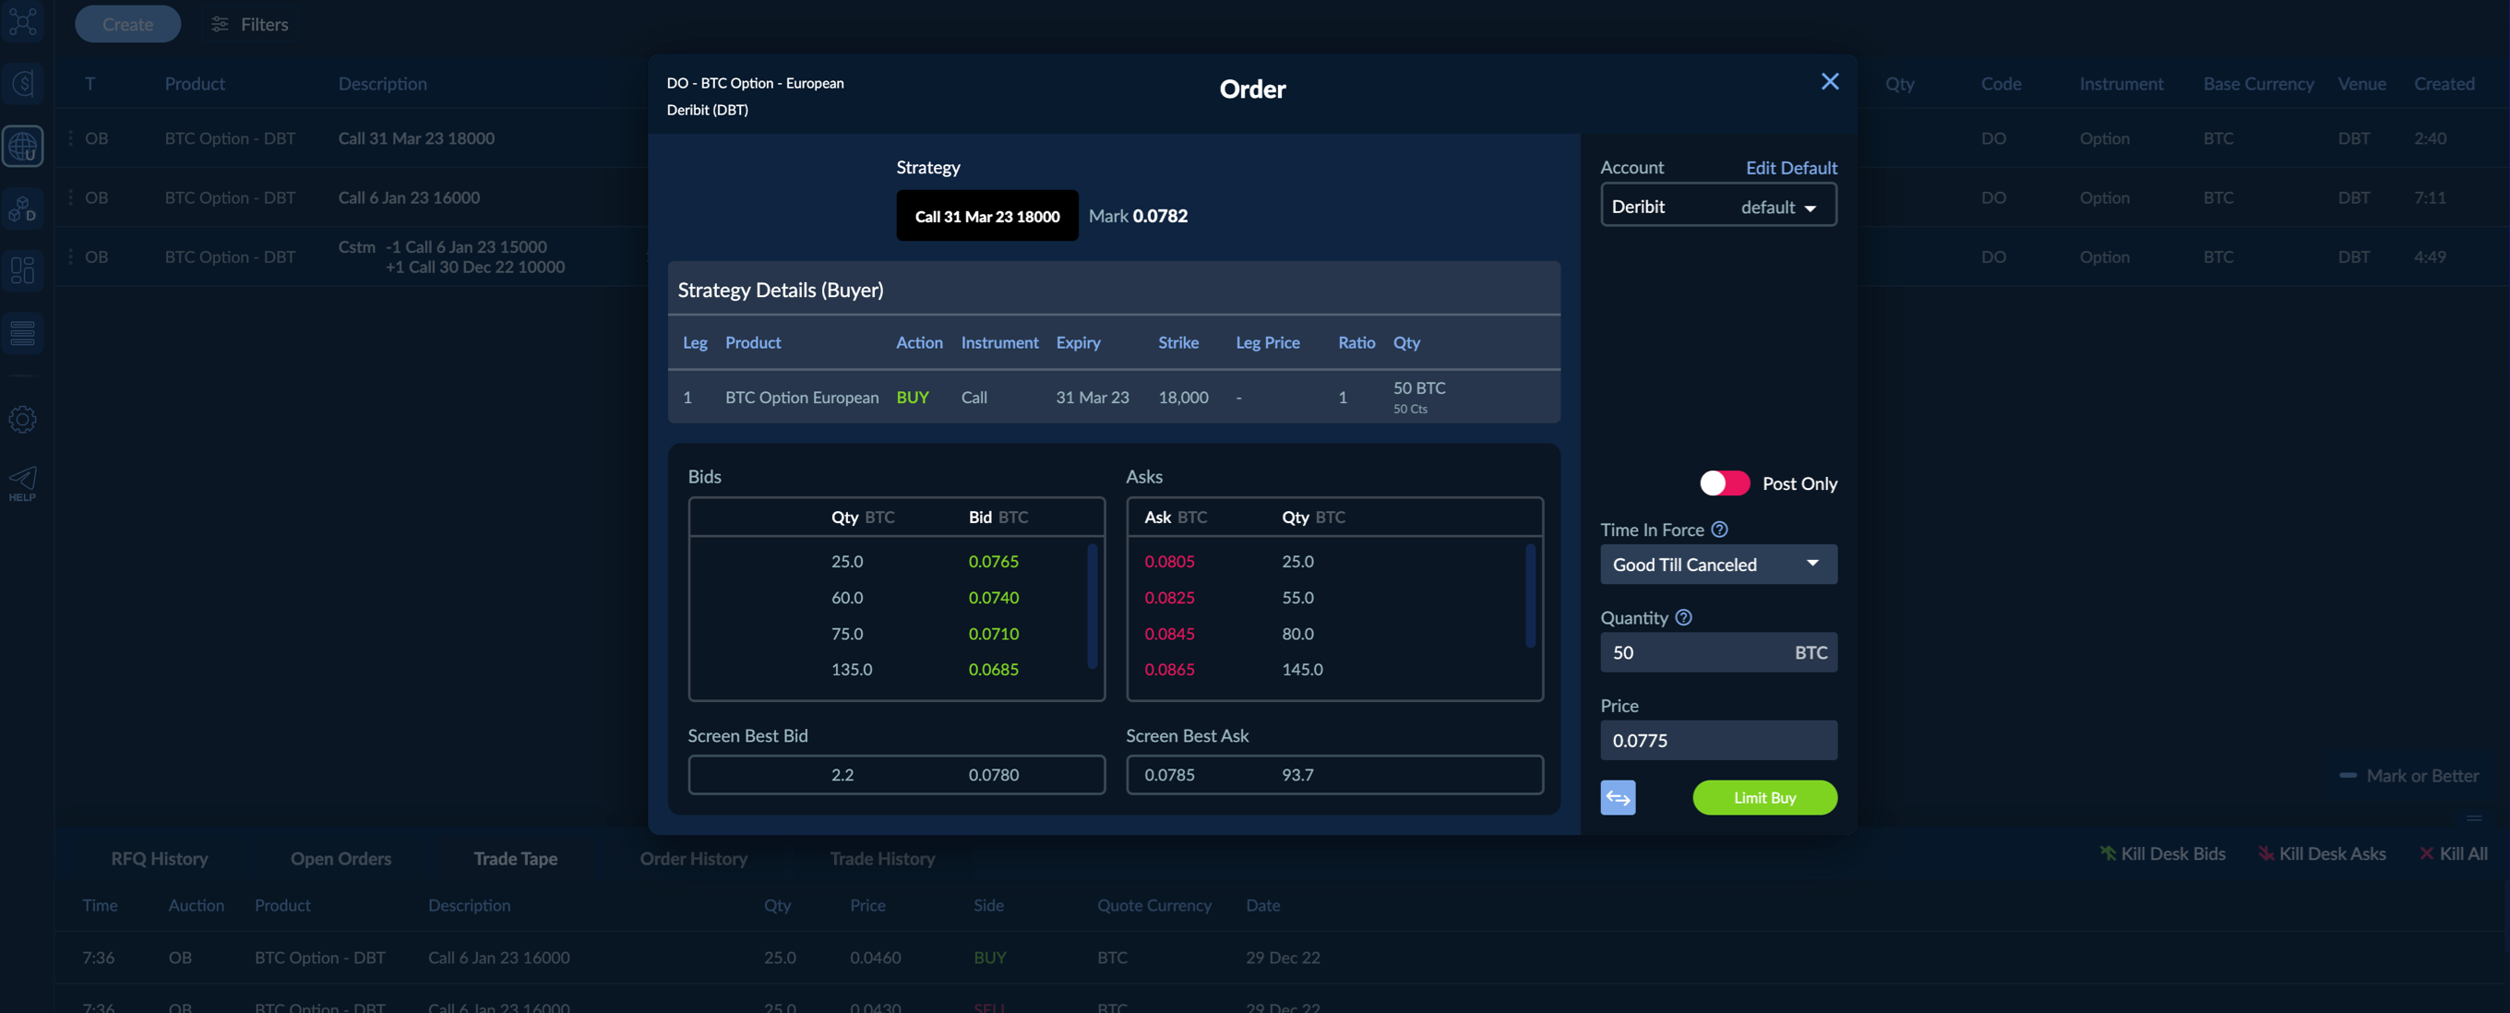The height and width of the screenshot is (1013, 2510).
Task: Expand the Deribit account dropdown
Action: pyautogui.click(x=1718, y=207)
